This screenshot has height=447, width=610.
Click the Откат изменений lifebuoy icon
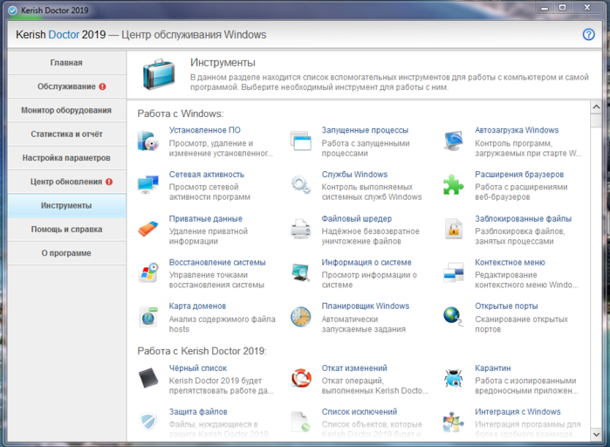[x=301, y=378]
